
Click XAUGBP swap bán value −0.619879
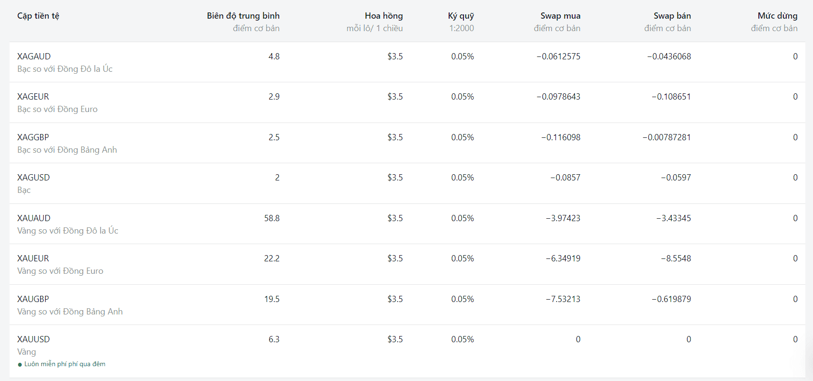tap(671, 299)
